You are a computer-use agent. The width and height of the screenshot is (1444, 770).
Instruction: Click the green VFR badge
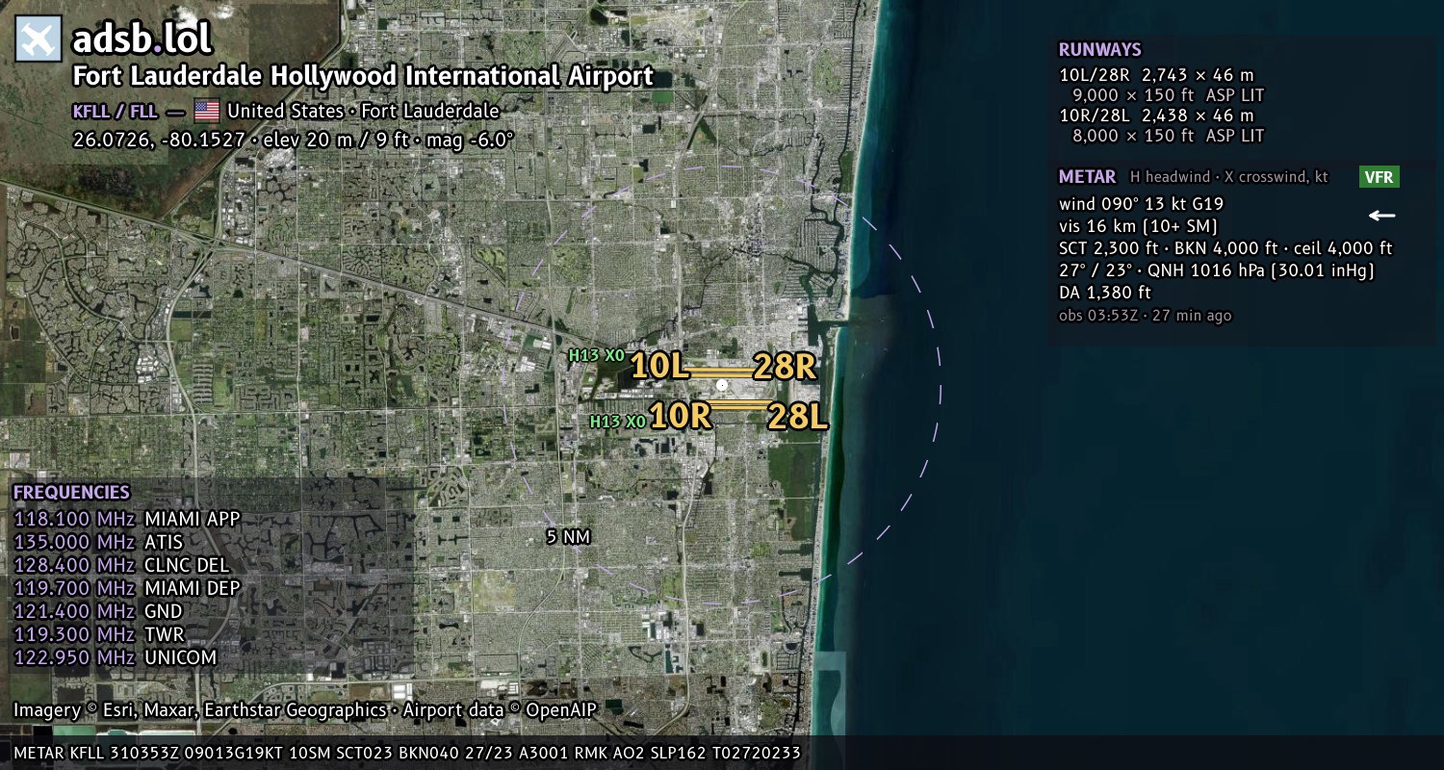[x=1380, y=177]
